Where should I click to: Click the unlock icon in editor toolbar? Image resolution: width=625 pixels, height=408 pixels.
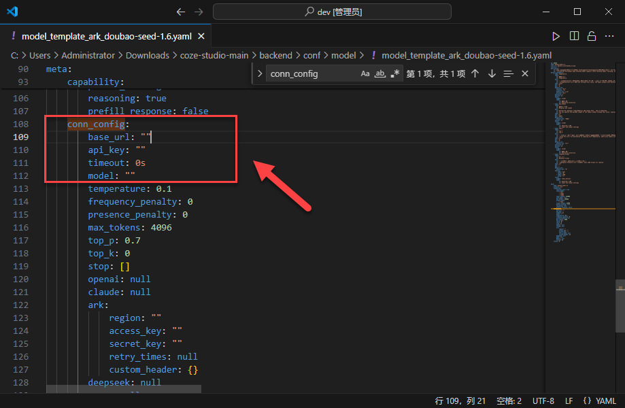pyautogui.click(x=592, y=36)
